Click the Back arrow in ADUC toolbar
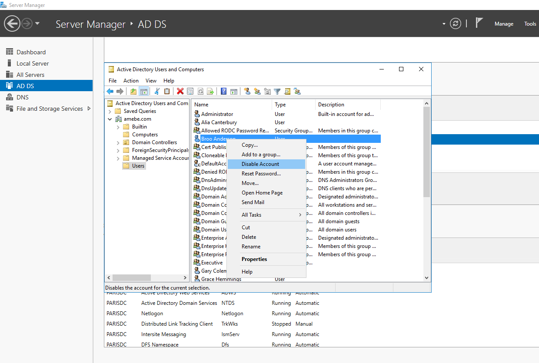This screenshot has height=363, width=539. [x=110, y=91]
